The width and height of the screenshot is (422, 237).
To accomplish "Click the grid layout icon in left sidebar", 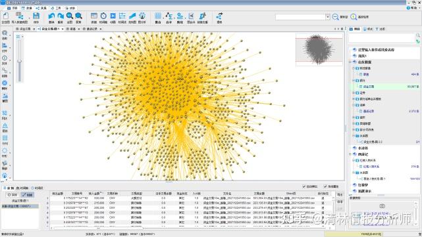I will pyautogui.click(x=5, y=138).
